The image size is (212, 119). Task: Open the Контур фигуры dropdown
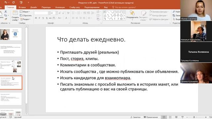point(158,16)
